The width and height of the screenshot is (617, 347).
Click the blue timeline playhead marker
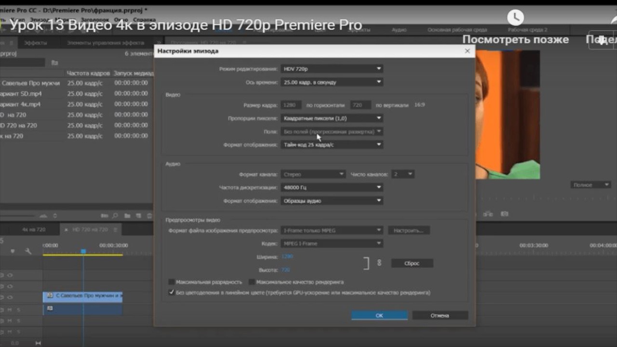tap(83, 252)
